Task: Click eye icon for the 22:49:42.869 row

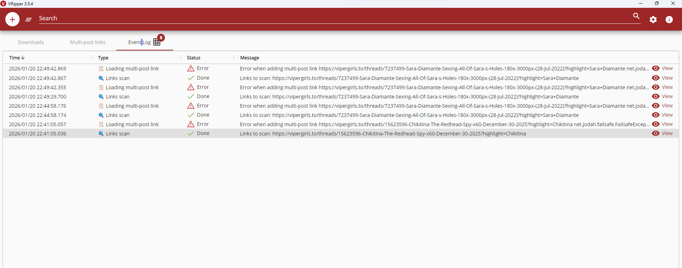Action: [x=656, y=68]
